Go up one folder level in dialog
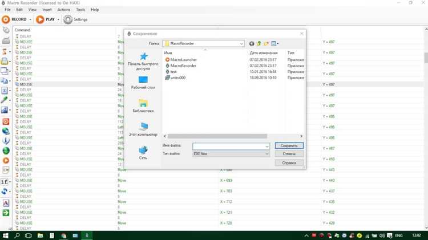The width and height of the screenshot is (428, 240). point(259,43)
